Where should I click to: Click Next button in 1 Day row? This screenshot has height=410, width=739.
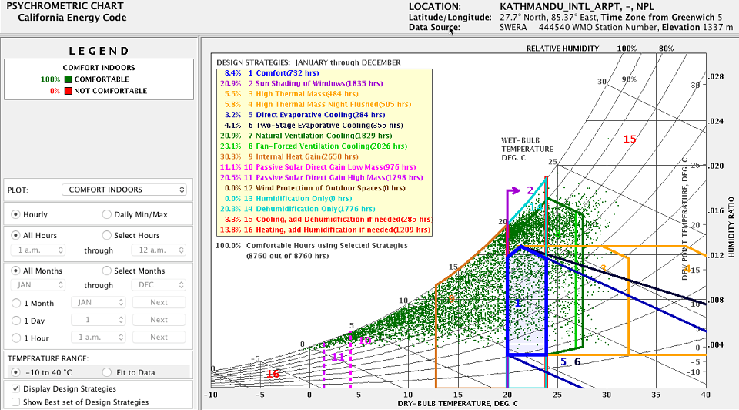pos(159,320)
